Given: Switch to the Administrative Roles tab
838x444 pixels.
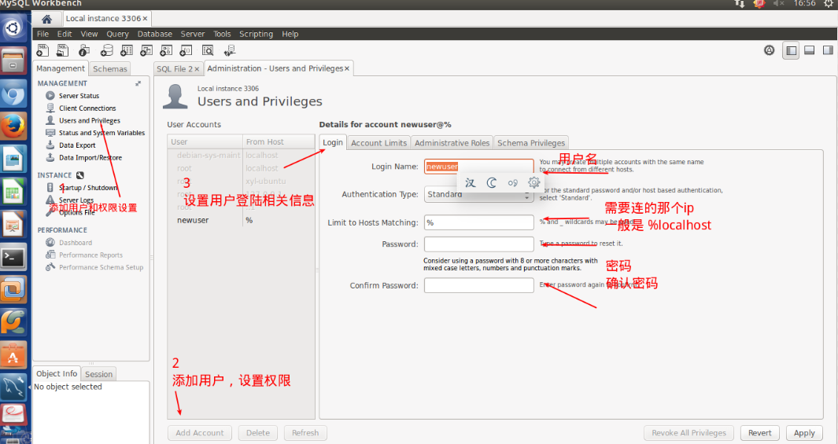Looking at the screenshot, I should tap(452, 143).
